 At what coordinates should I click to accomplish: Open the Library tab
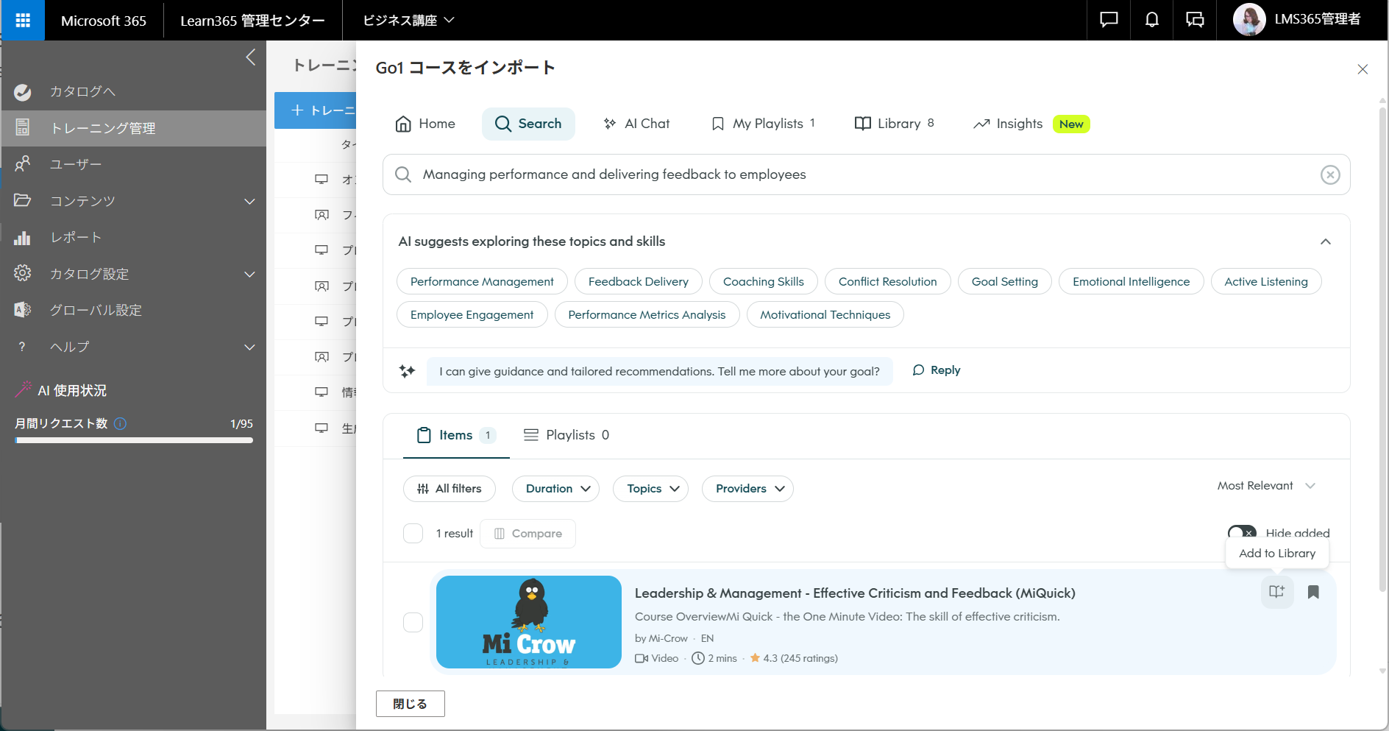(895, 124)
